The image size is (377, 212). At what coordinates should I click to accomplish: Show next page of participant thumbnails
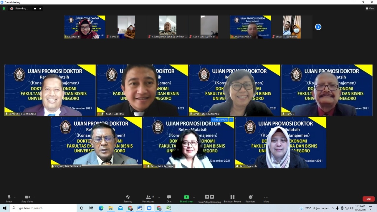318,27
